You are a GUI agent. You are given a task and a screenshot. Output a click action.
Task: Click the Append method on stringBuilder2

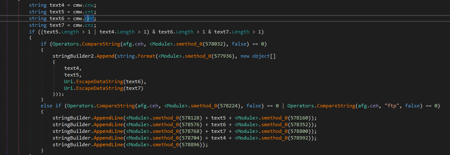click(x=105, y=56)
